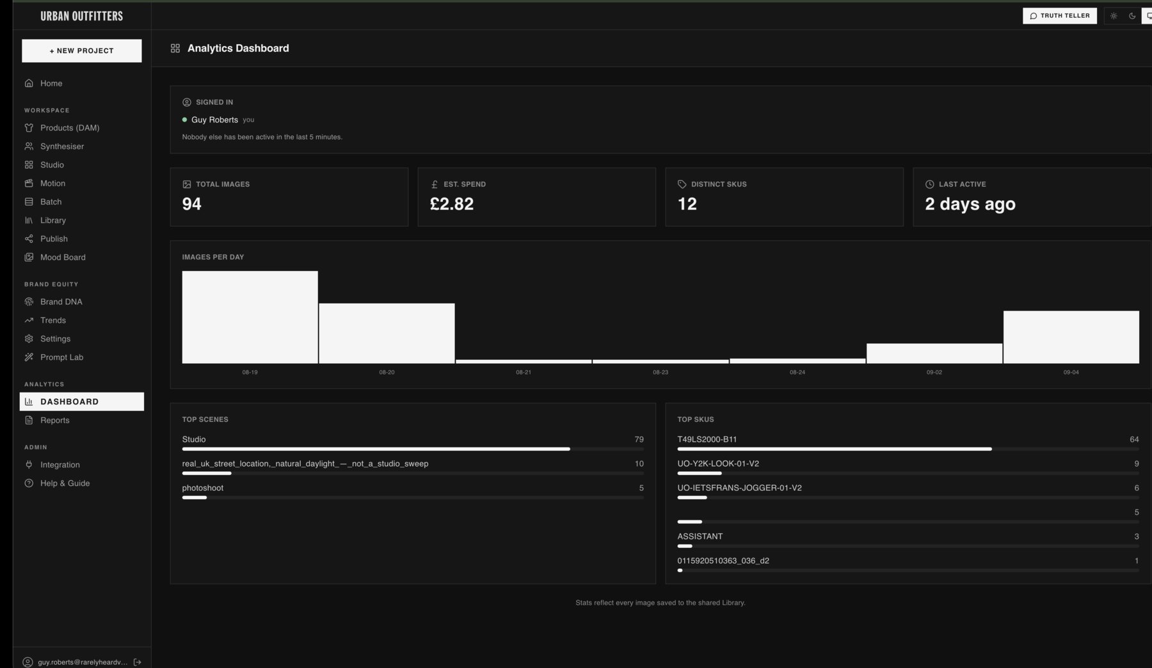Click the UO-IETSFRANS-JOGGER-01-V2 SKU row
Image resolution: width=1152 pixels, height=668 pixels.
click(908, 492)
